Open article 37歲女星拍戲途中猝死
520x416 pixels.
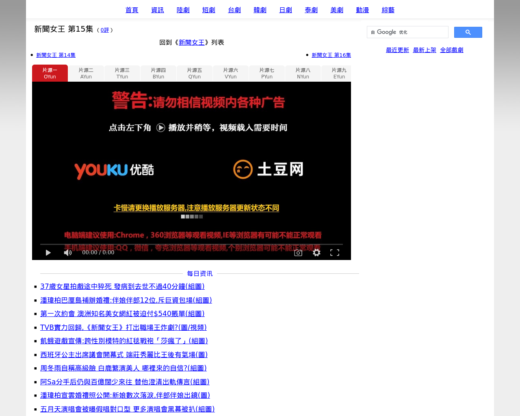pyautogui.click(x=122, y=286)
